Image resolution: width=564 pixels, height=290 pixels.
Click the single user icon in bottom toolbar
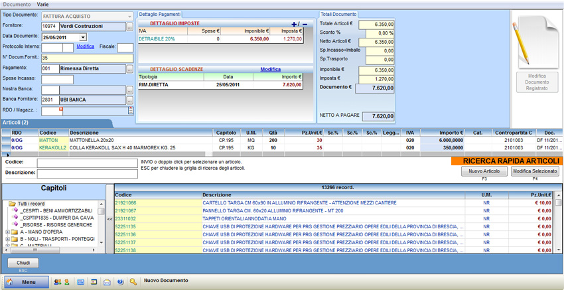[66, 282]
